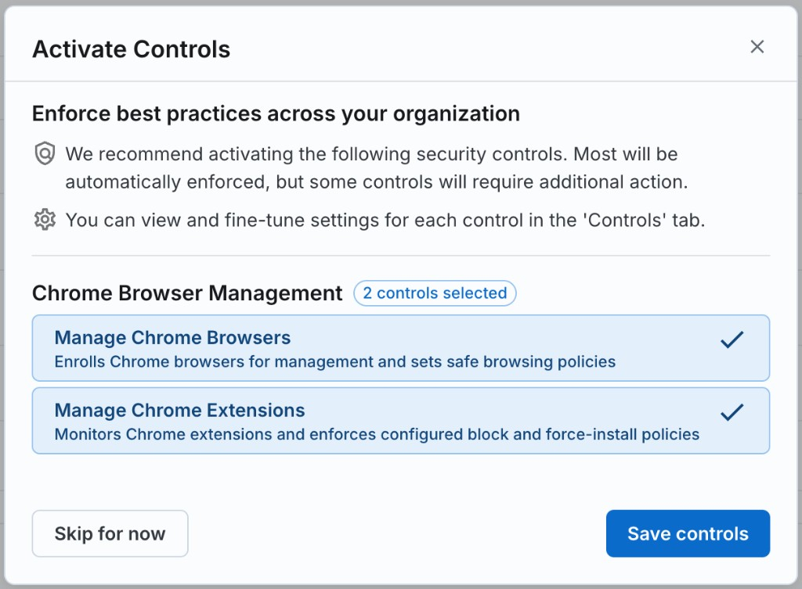Viewport: 802px width, 589px height.
Task: Click the 'We recommend activating the following' text
Action: click(x=377, y=168)
